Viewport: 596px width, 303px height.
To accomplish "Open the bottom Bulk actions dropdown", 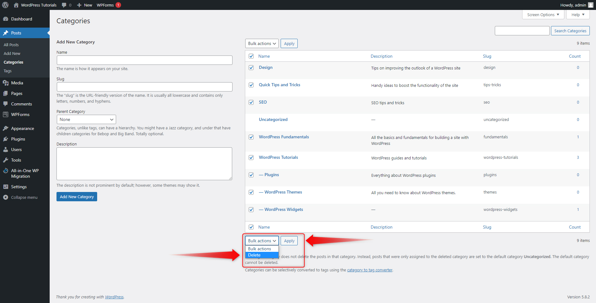I will [x=262, y=241].
